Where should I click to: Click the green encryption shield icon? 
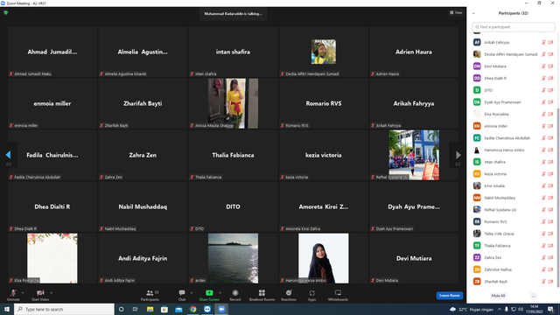point(6,12)
